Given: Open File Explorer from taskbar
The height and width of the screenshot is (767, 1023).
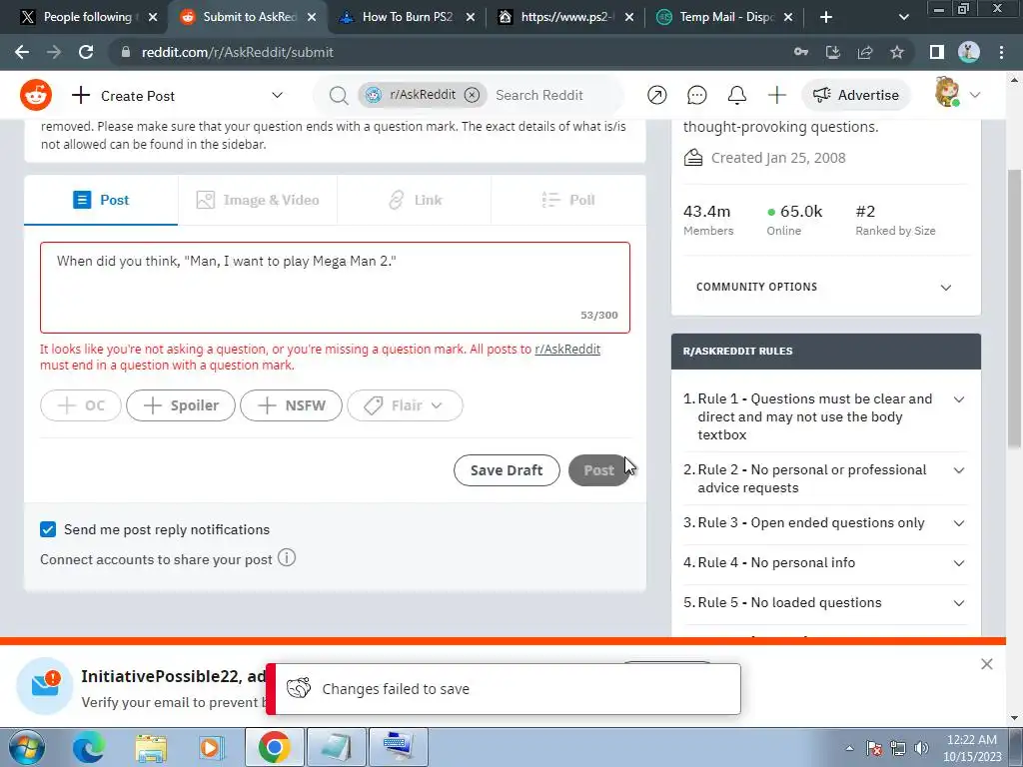Looking at the screenshot, I should pyautogui.click(x=151, y=747).
